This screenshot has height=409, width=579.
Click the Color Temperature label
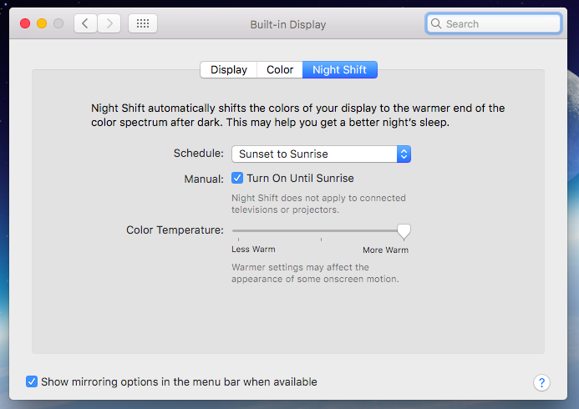point(175,230)
